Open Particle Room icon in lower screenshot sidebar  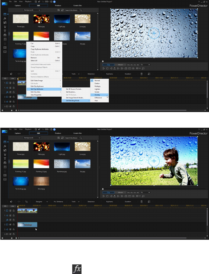[5, 154]
